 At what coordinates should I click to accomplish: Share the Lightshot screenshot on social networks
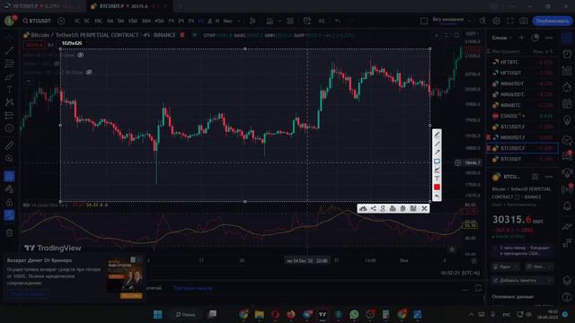pyautogui.click(x=374, y=208)
